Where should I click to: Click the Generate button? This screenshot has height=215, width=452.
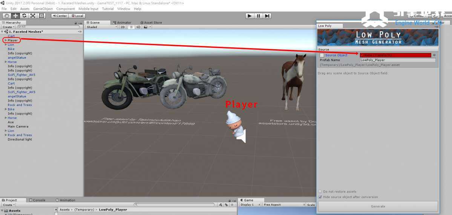pos(378,206)
